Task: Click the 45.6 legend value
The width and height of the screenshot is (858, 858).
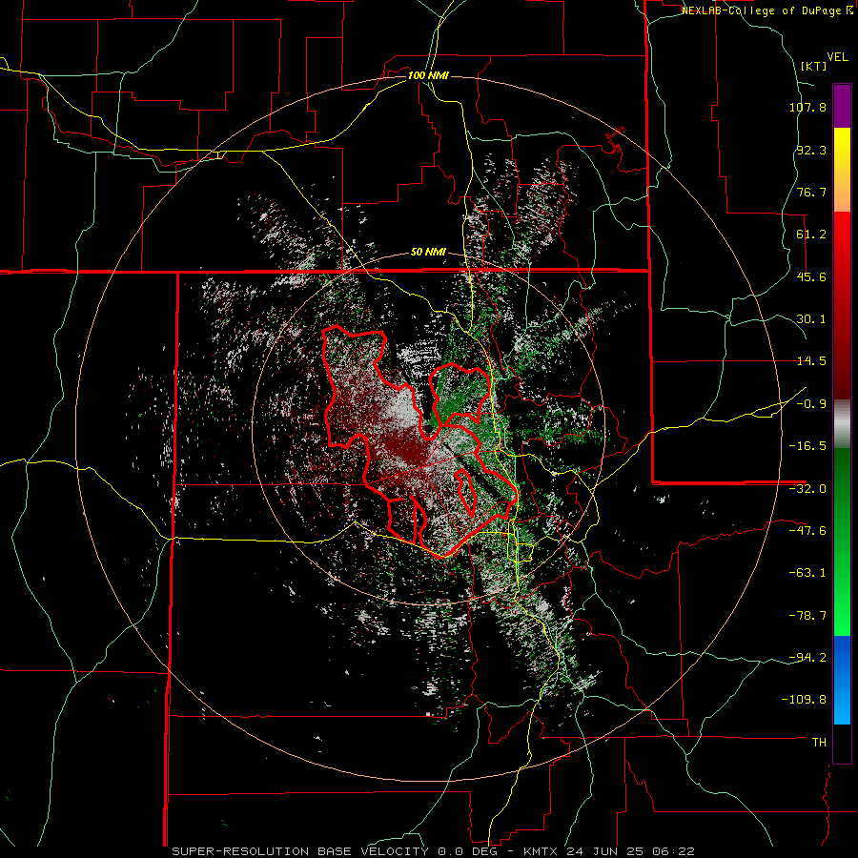Action: pos(811,276)
